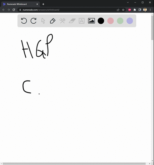Select the text box tool
Screen dimensions: 154x165
click(x=81, y=21)
